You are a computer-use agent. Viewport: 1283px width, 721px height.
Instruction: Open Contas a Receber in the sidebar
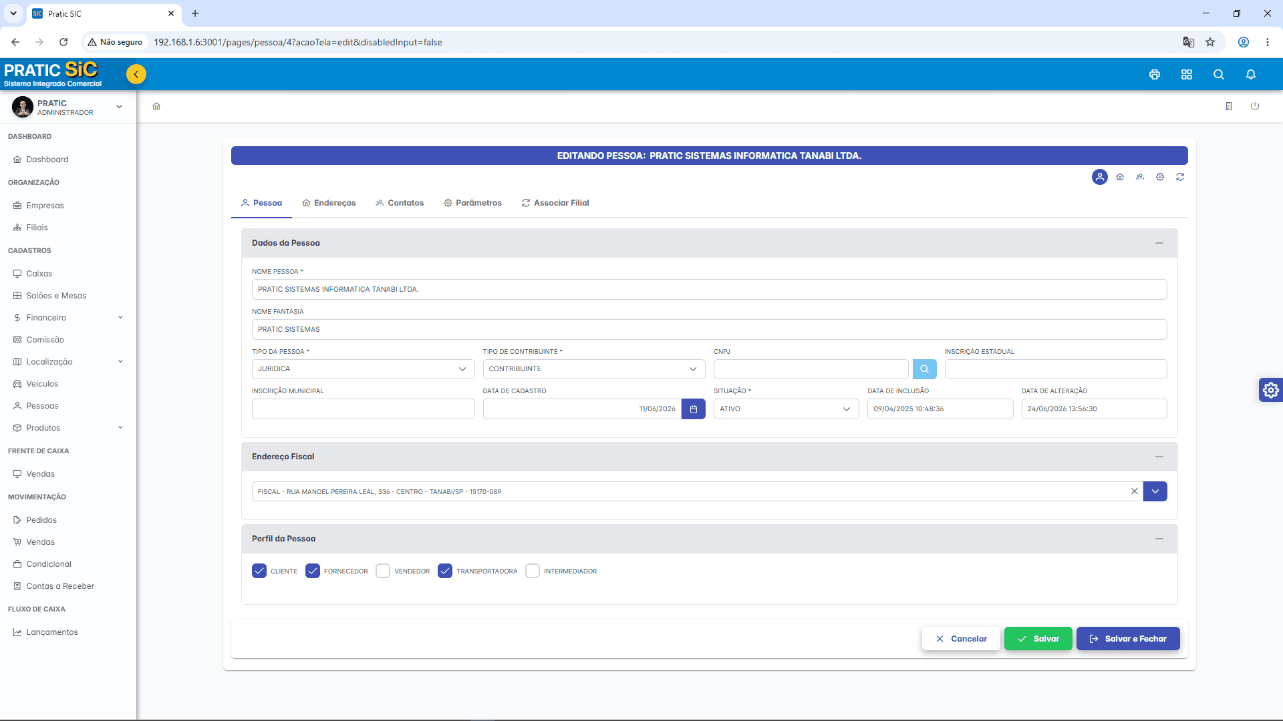pos(68,586)
